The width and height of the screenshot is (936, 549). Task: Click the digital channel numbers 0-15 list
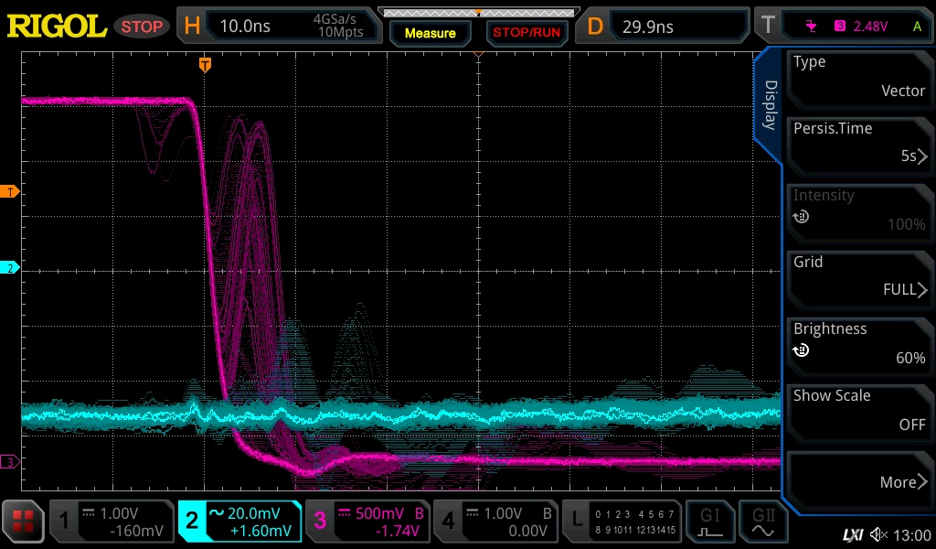(635, 522)
